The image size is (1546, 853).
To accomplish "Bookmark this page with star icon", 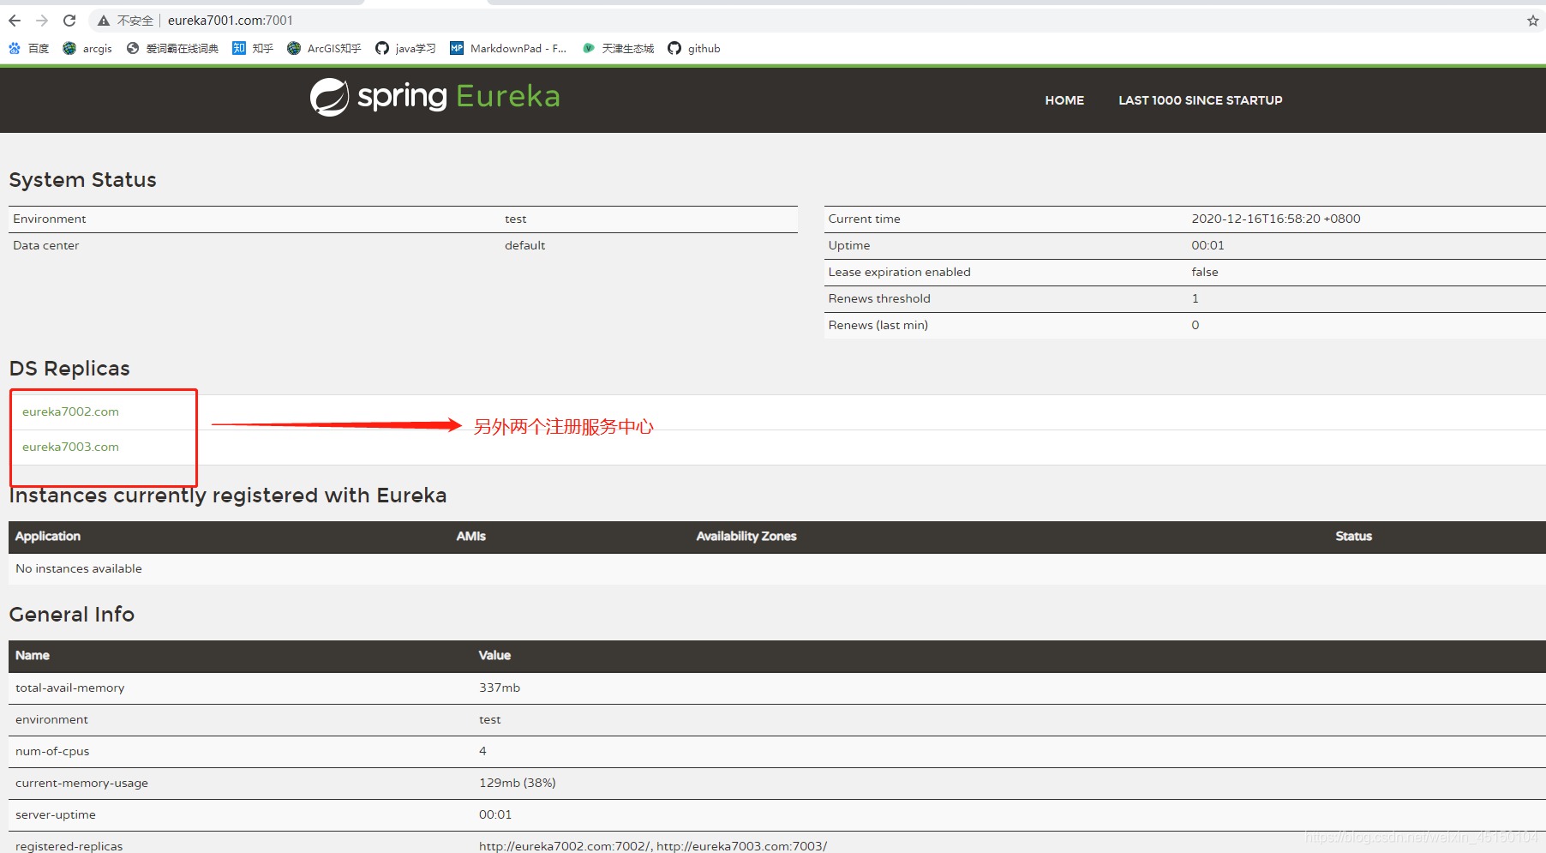I will 1532,21.
